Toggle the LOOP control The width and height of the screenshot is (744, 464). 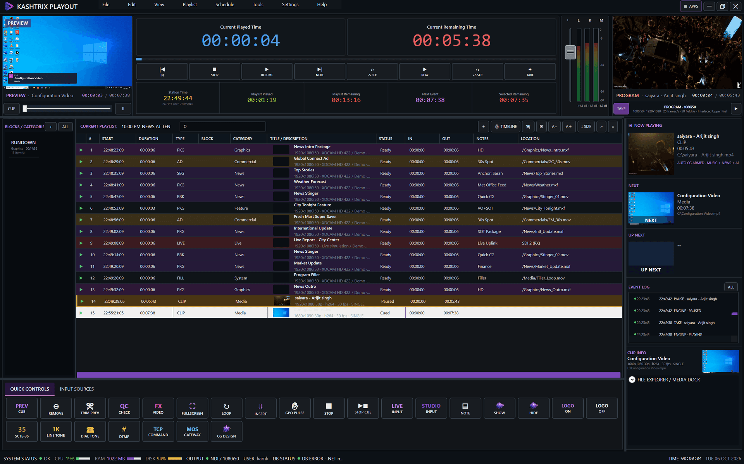click(226, 408)
